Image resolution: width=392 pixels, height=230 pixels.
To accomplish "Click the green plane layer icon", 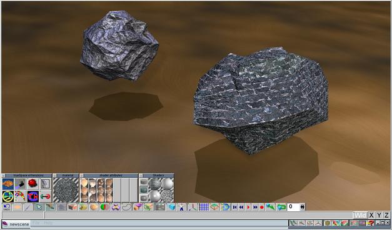I will 214,207.
